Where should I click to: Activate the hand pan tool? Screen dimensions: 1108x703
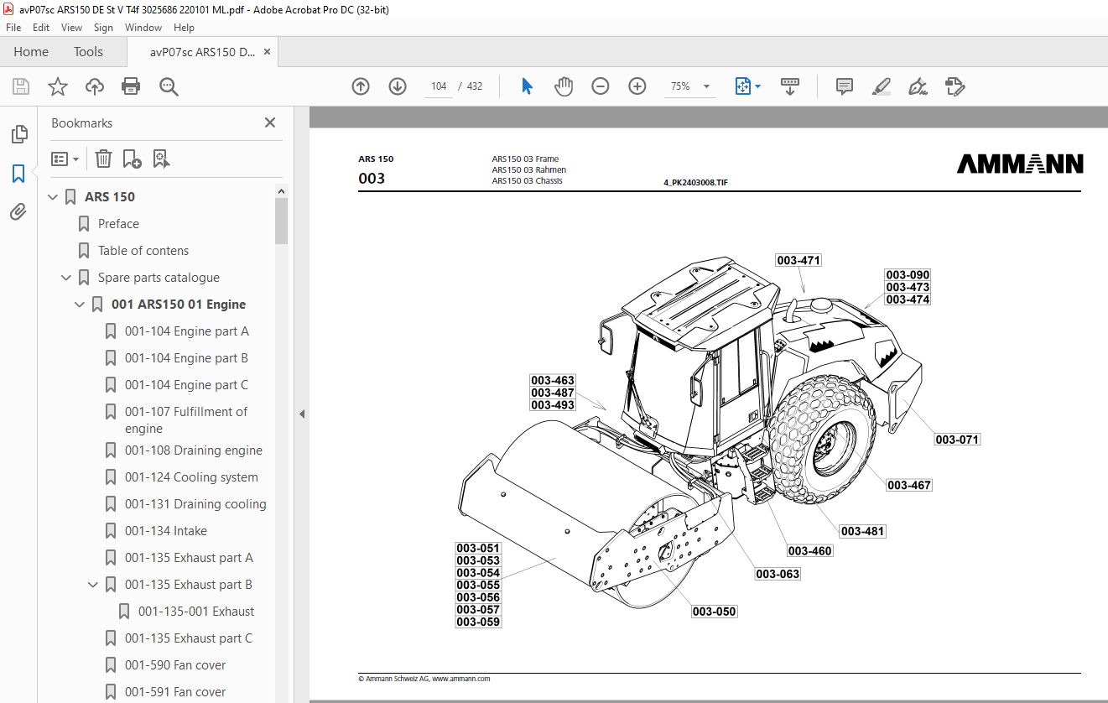pyautogui.click(x=564, y=86)
